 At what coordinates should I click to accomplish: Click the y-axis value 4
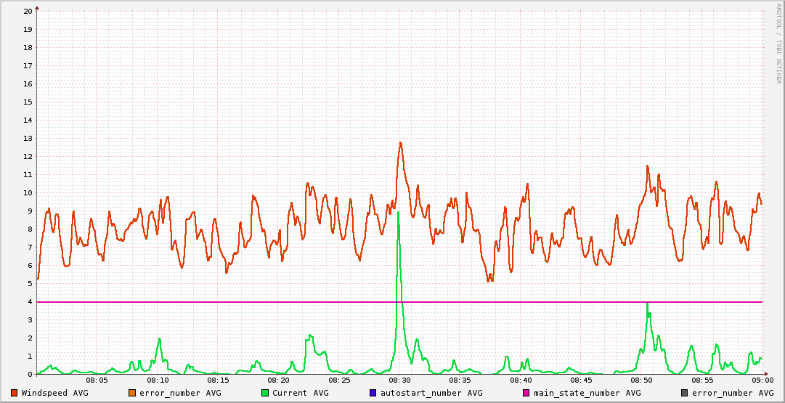click(30, 302)
